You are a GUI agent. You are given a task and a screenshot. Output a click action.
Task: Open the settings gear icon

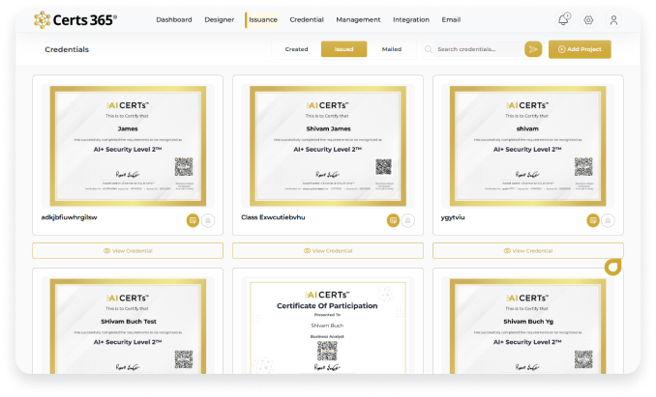tap(588, 19)
